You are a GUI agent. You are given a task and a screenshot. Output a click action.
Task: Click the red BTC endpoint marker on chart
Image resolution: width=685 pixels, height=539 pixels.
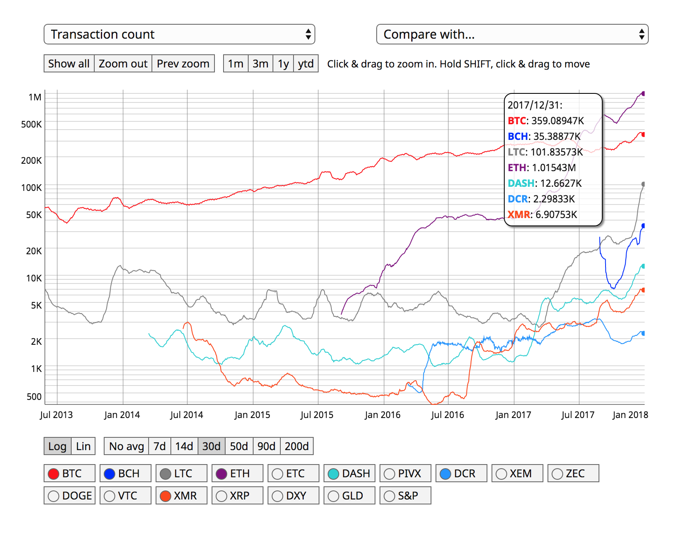click(x=643, y=135)
